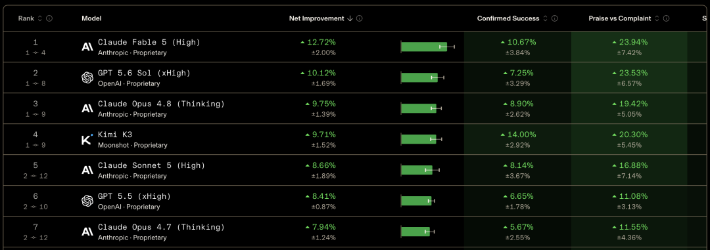Click the info icon next to Rank
This screenshot has width=710, height=250.
point(49,18)
